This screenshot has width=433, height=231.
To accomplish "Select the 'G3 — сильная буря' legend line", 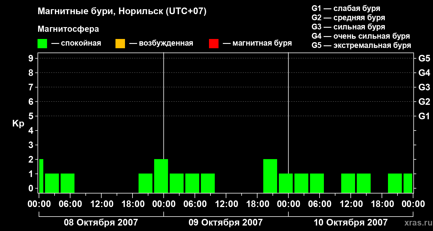I will 348,27.
